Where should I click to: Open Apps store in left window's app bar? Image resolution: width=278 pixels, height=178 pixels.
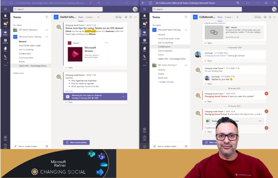pyautogui.click(x=5, y=138)
